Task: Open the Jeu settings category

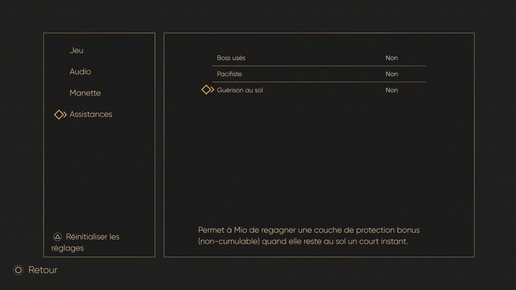Action: [77, 50]
